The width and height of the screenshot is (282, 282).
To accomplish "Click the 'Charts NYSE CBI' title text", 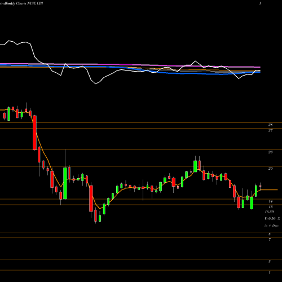I will coord(29,3).
